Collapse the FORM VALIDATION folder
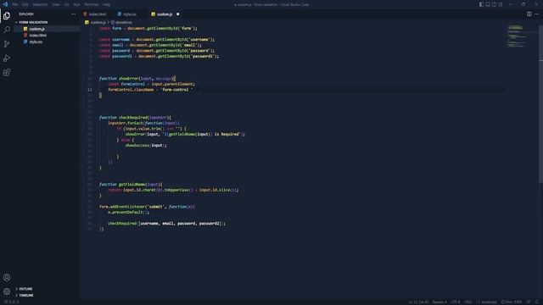 tap(33, 22)
